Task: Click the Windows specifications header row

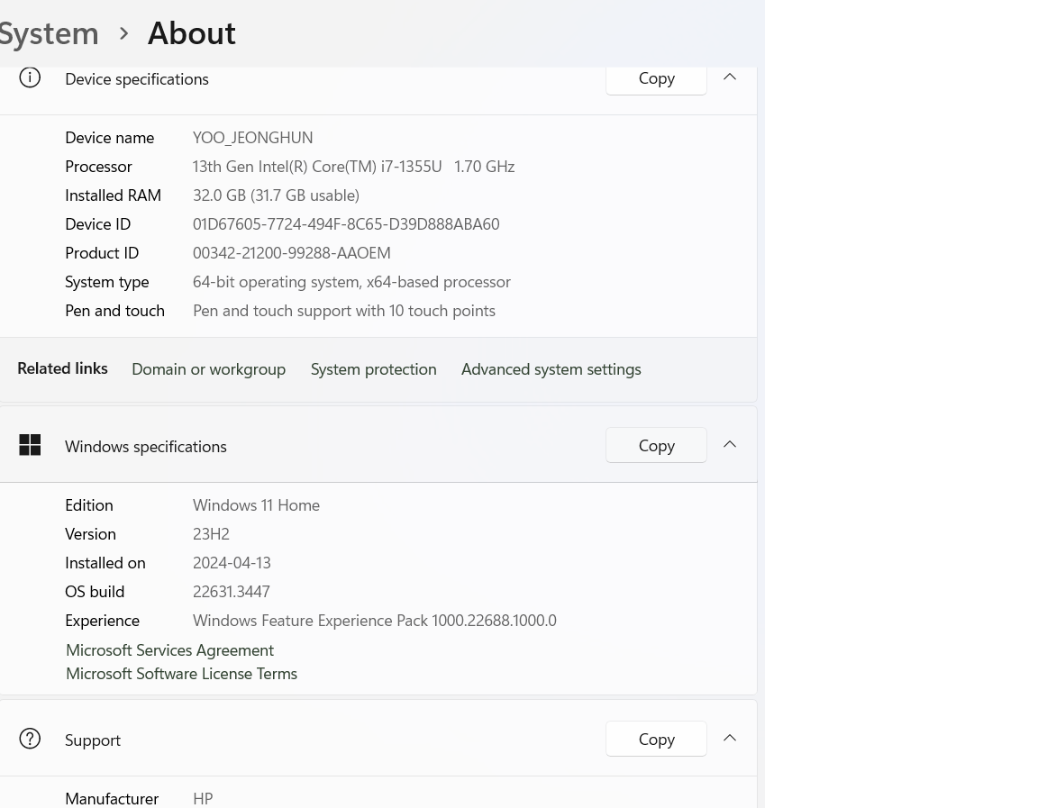Action: tap(378, 445)
